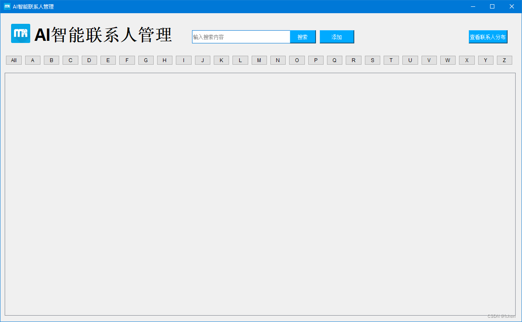This screenshot has width=522, height=322.
Task: Click the 搜索 search button
Action: 303,37
